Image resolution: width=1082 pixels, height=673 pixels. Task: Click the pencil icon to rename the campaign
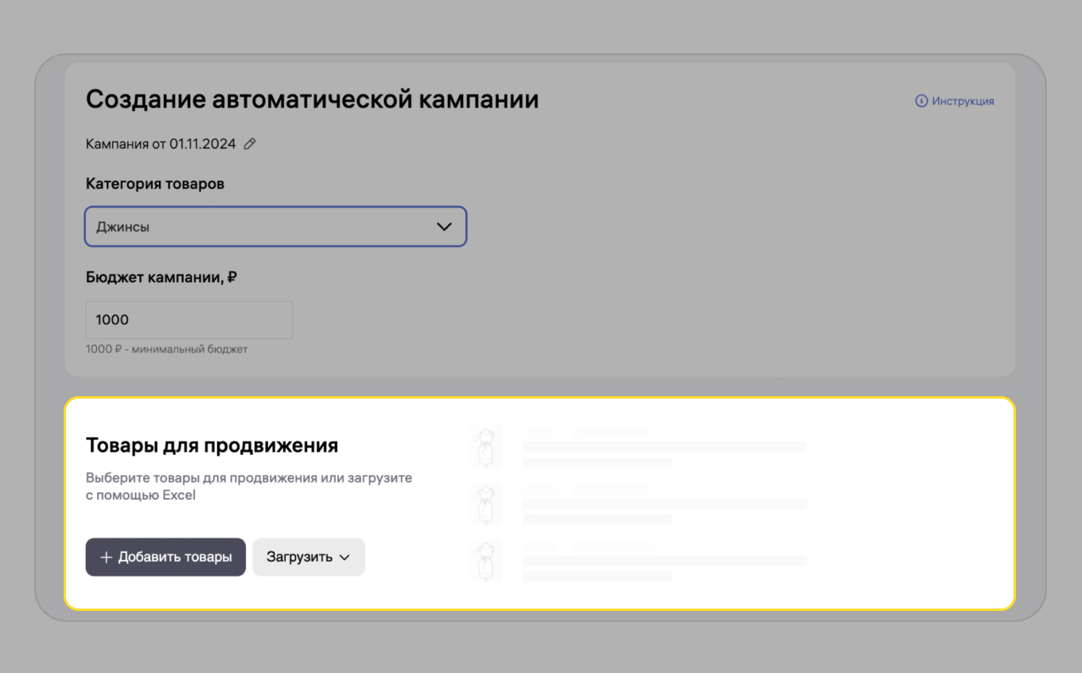tap(249, 143)
